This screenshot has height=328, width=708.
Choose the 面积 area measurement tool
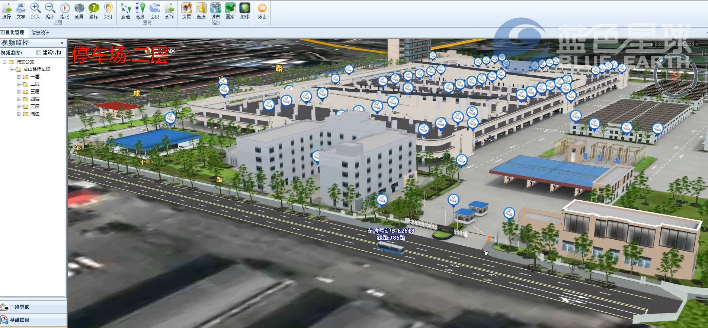tap(154, 10)
